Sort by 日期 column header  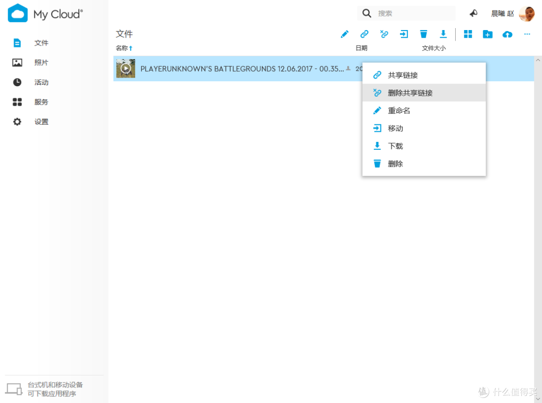coord(361,48)
